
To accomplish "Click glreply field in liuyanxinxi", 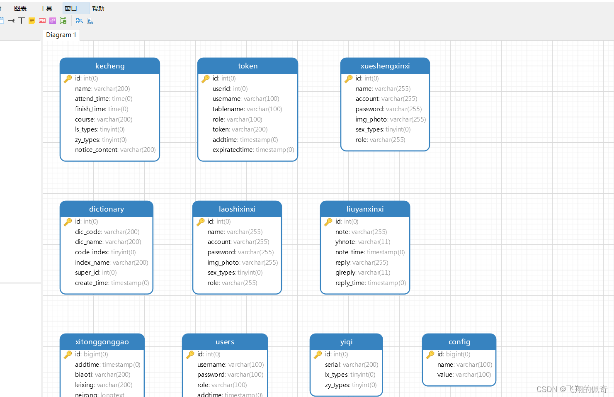I will click(x=363, y=273).
